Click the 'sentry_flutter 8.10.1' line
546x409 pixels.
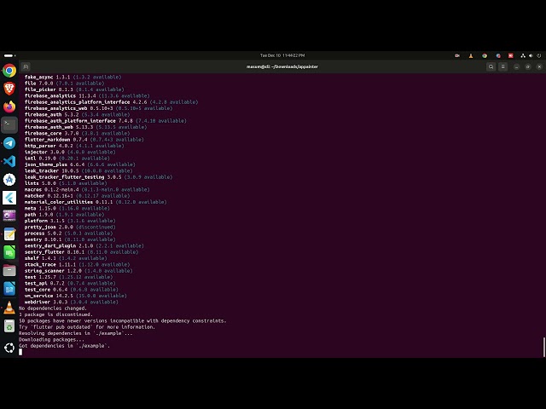81,252
